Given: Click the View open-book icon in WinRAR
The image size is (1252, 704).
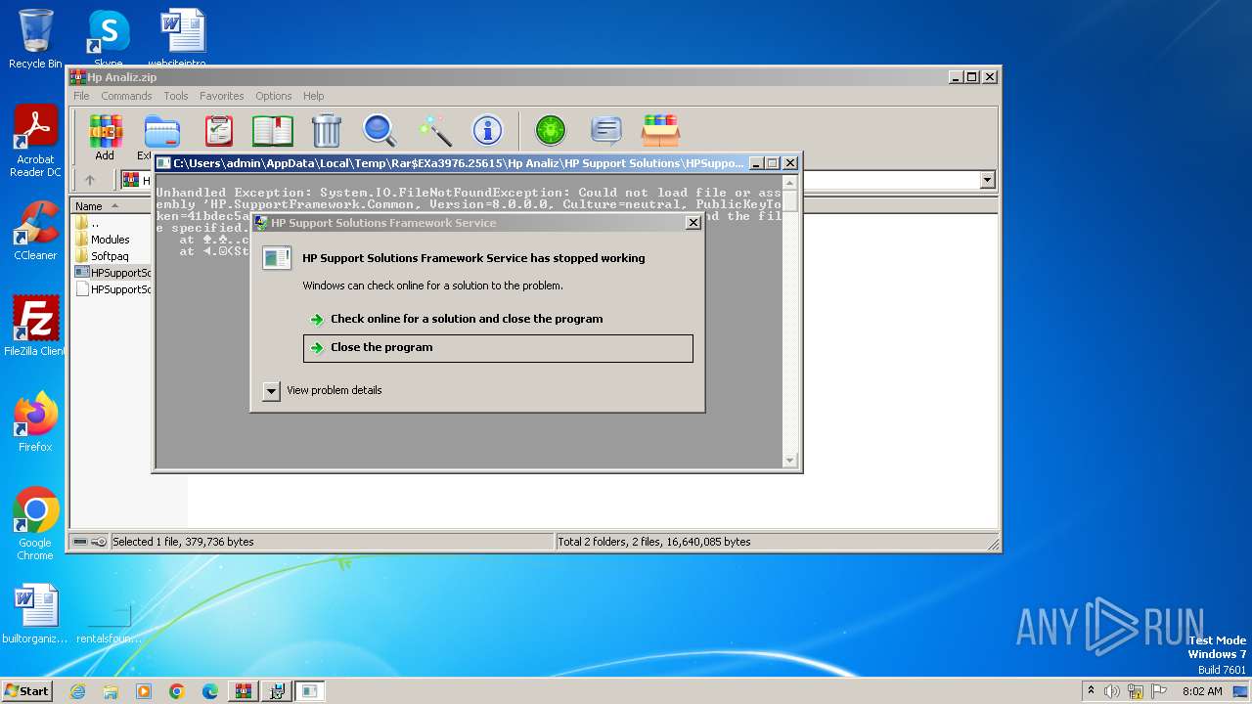Looking at the screenshot, I should click(x=273, y=130).
